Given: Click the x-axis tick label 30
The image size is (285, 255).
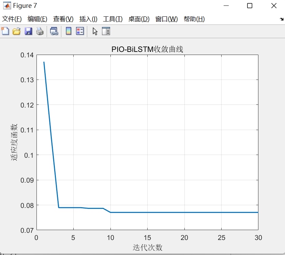Looking at the screenshot, I should click(258, 238).
